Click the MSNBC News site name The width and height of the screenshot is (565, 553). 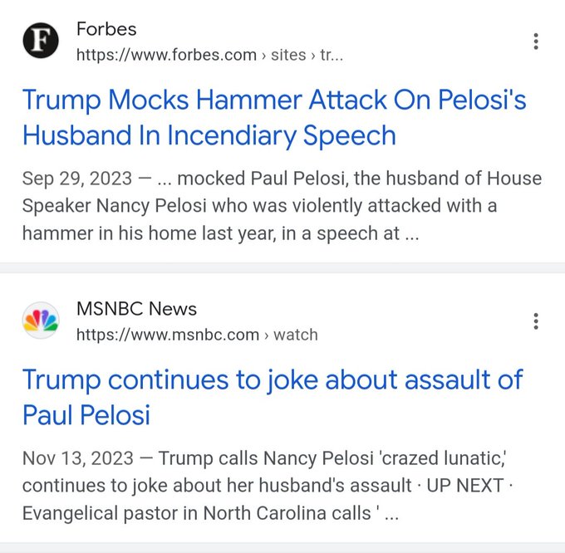point(136,309)
